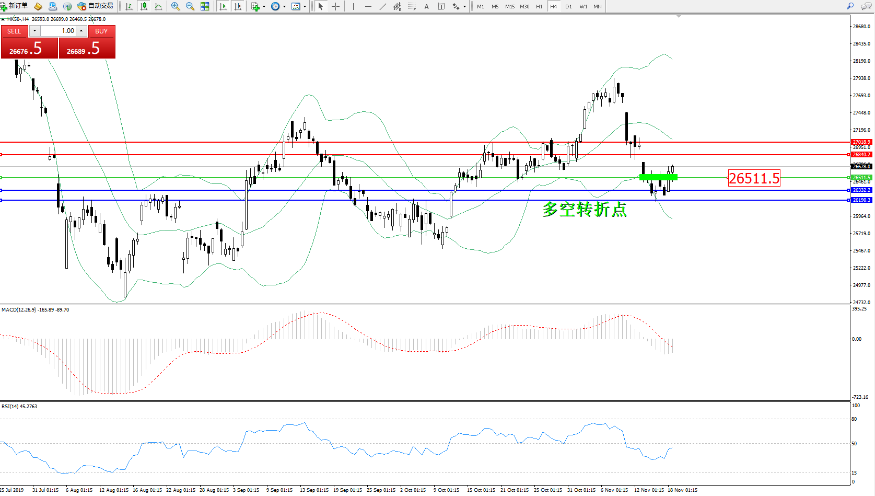Switch to the M15 timeframe
The width and height of the screenshot is (875, 496).
point(509,6)
